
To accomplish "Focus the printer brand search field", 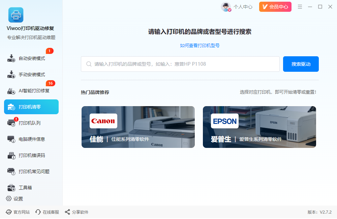I will click(x=180, y=64).
